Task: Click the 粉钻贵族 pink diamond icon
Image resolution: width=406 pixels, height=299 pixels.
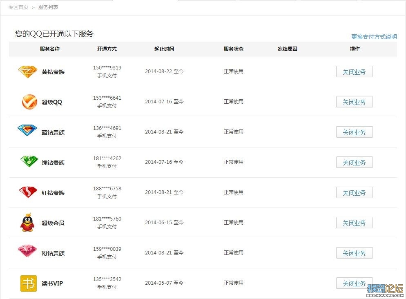Action: point(27,251)
